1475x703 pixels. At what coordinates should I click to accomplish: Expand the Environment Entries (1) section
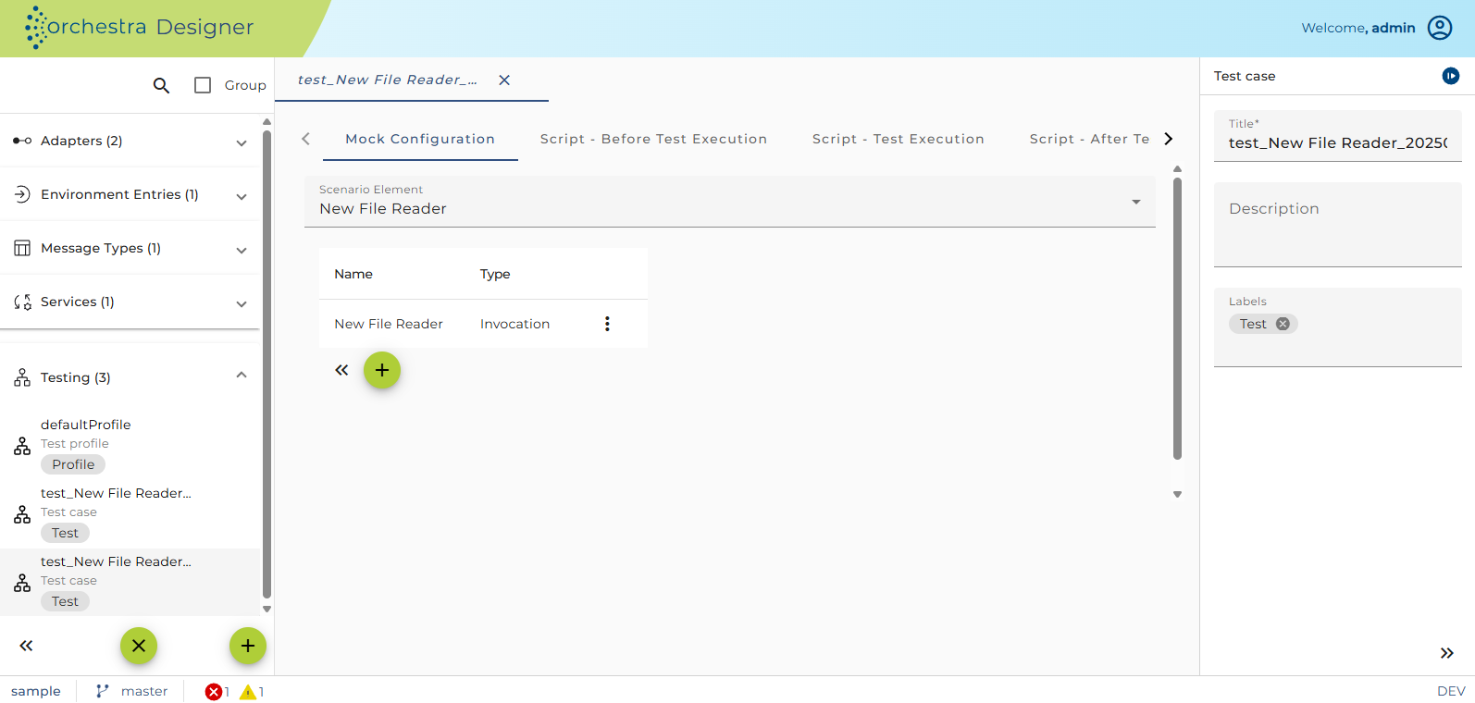tap(242, 196)
